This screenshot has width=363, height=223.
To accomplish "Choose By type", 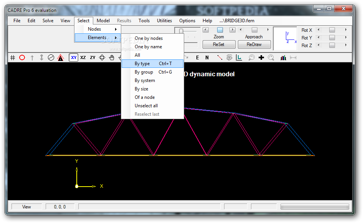I will click(x=153, y=64).
